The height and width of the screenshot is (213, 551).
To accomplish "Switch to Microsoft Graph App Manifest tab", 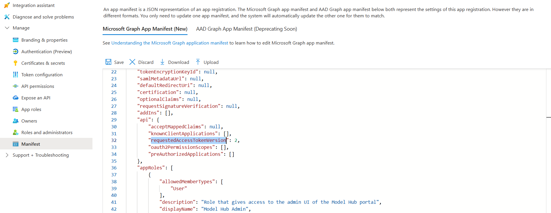I will coord(145,29).
